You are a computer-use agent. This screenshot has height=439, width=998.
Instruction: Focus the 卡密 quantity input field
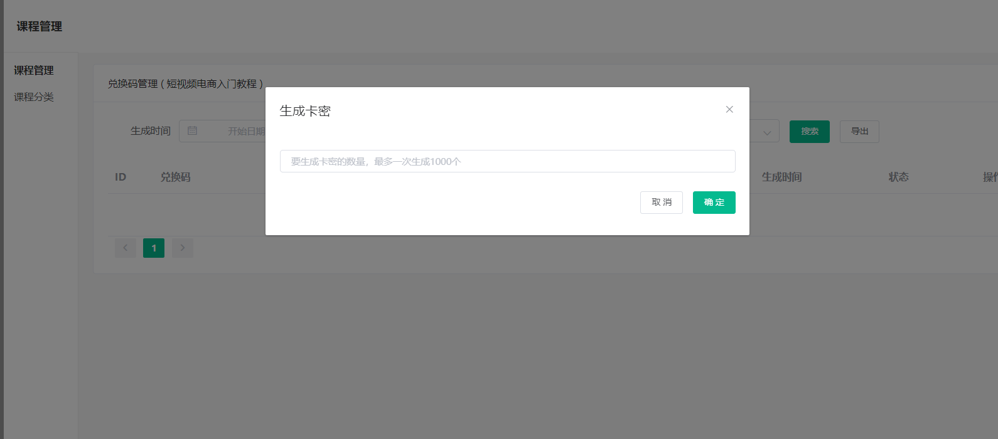(507, 161)
